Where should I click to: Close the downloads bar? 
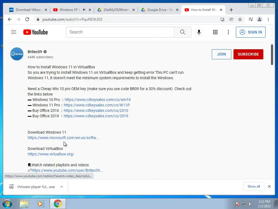tap(269, 186)
